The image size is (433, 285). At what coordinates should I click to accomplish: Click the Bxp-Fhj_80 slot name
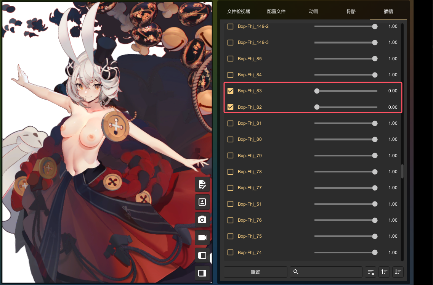coord(250,139)
